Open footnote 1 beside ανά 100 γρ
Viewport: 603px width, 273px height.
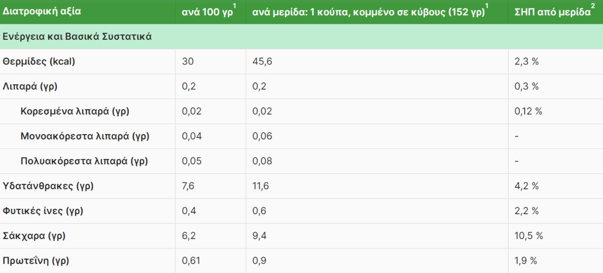234,6
